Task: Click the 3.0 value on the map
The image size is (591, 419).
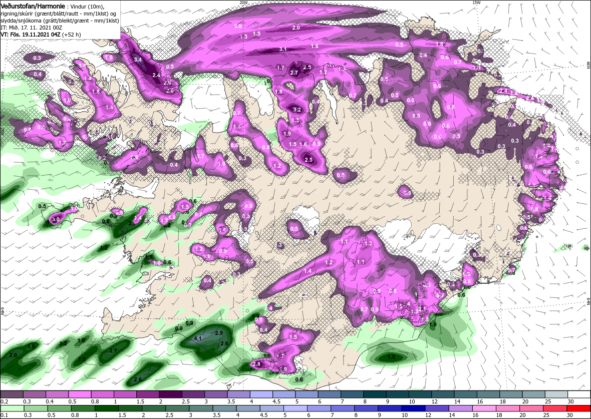Action: (x=56, y=219)
